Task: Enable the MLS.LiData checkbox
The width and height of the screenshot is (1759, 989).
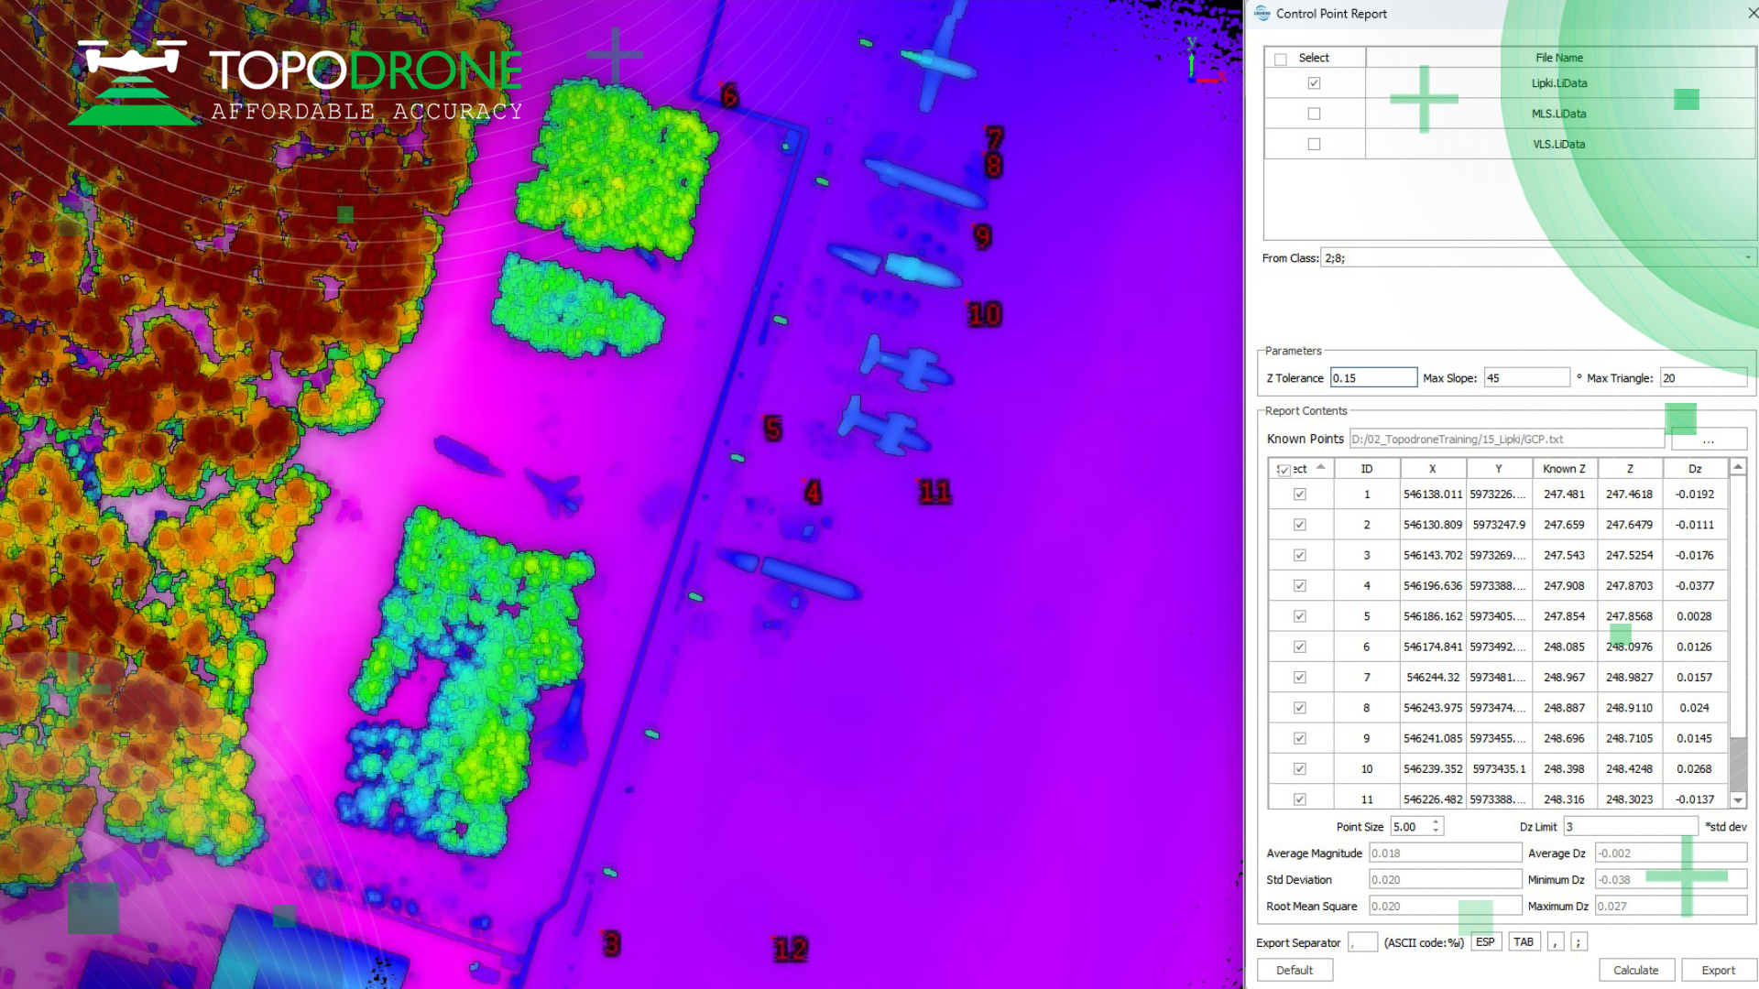Action: click(x=1314, y=114)
